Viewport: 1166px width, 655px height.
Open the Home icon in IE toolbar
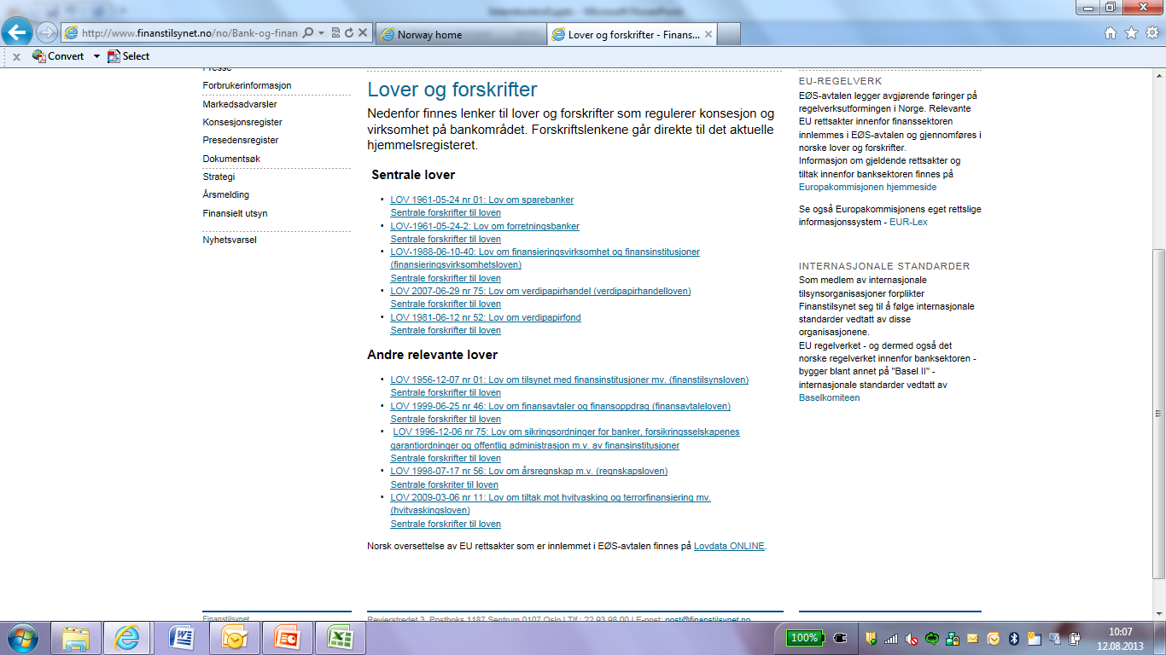(1111, 33)
